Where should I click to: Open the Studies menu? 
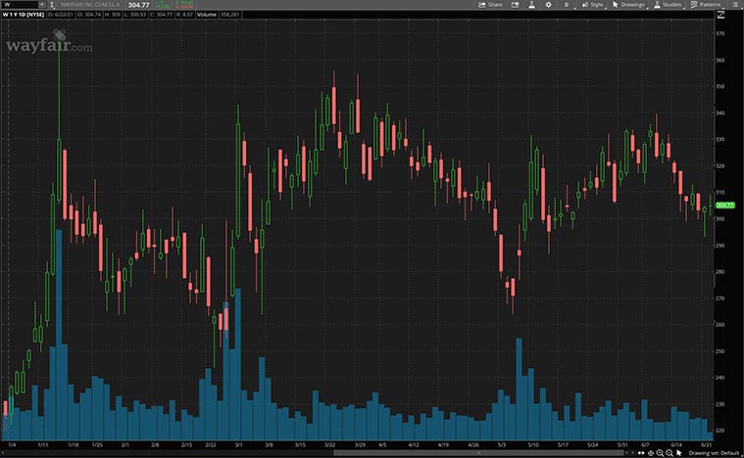668,5
